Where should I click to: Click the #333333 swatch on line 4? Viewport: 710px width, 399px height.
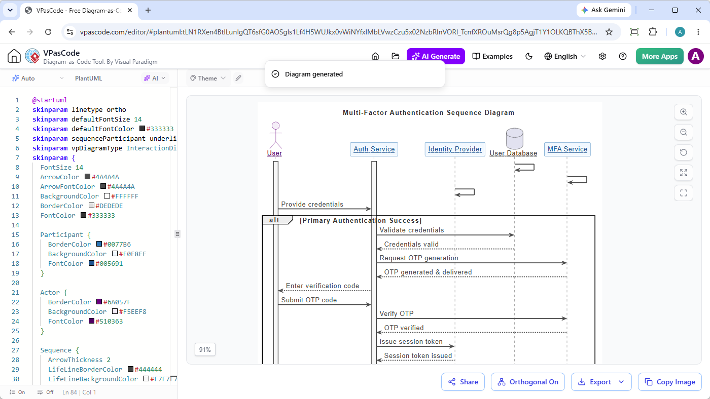(x=143, y=129)
